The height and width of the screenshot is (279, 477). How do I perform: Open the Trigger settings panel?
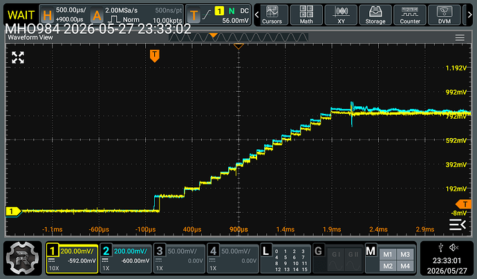194,15
